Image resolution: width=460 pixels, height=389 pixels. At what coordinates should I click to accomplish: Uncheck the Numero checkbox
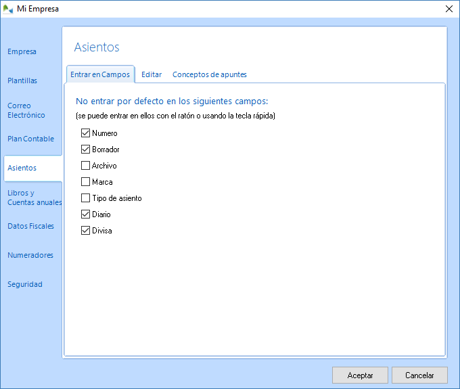tap(85, 133)
